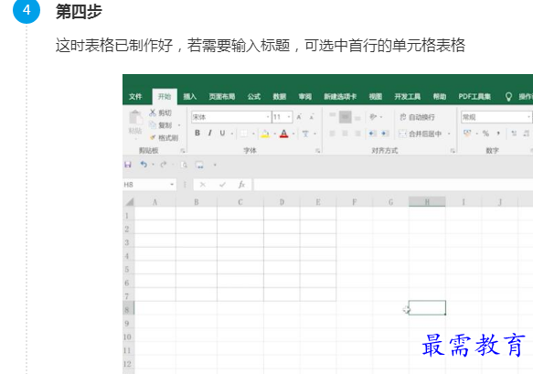
Task: Click the Redo arrow icon
Action: [164, 165]
